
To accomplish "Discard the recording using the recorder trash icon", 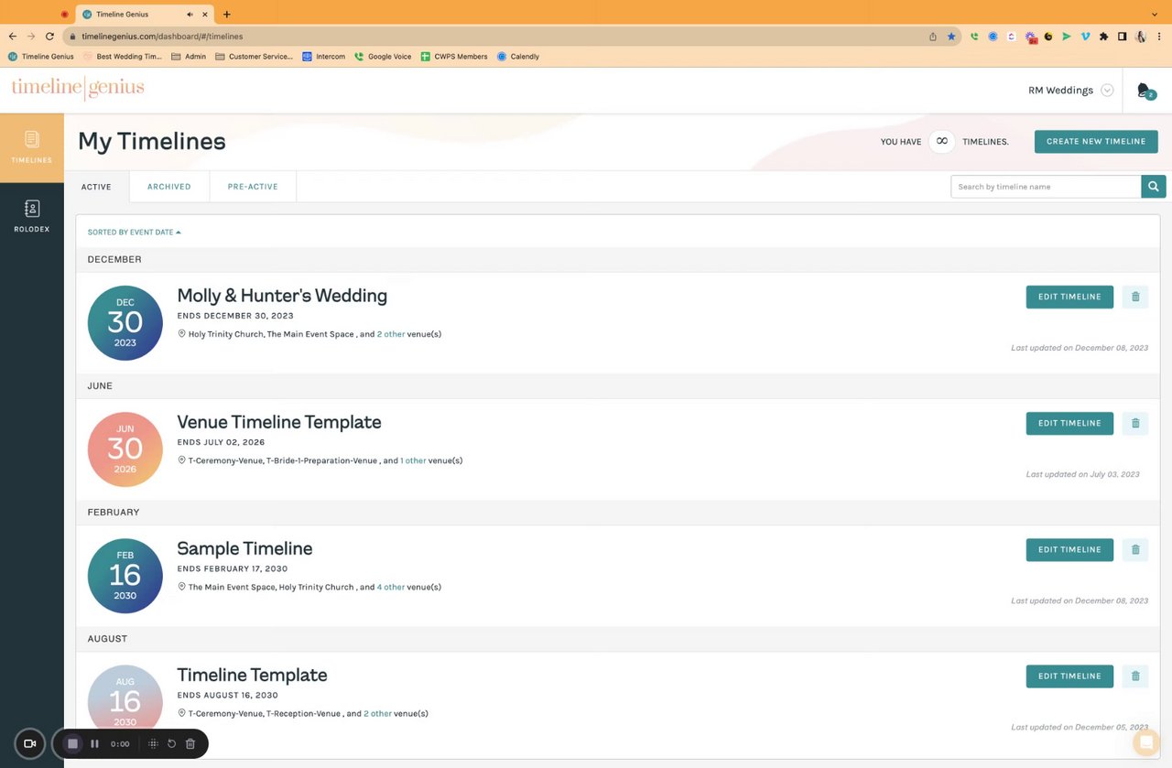I will coord(190,743).
